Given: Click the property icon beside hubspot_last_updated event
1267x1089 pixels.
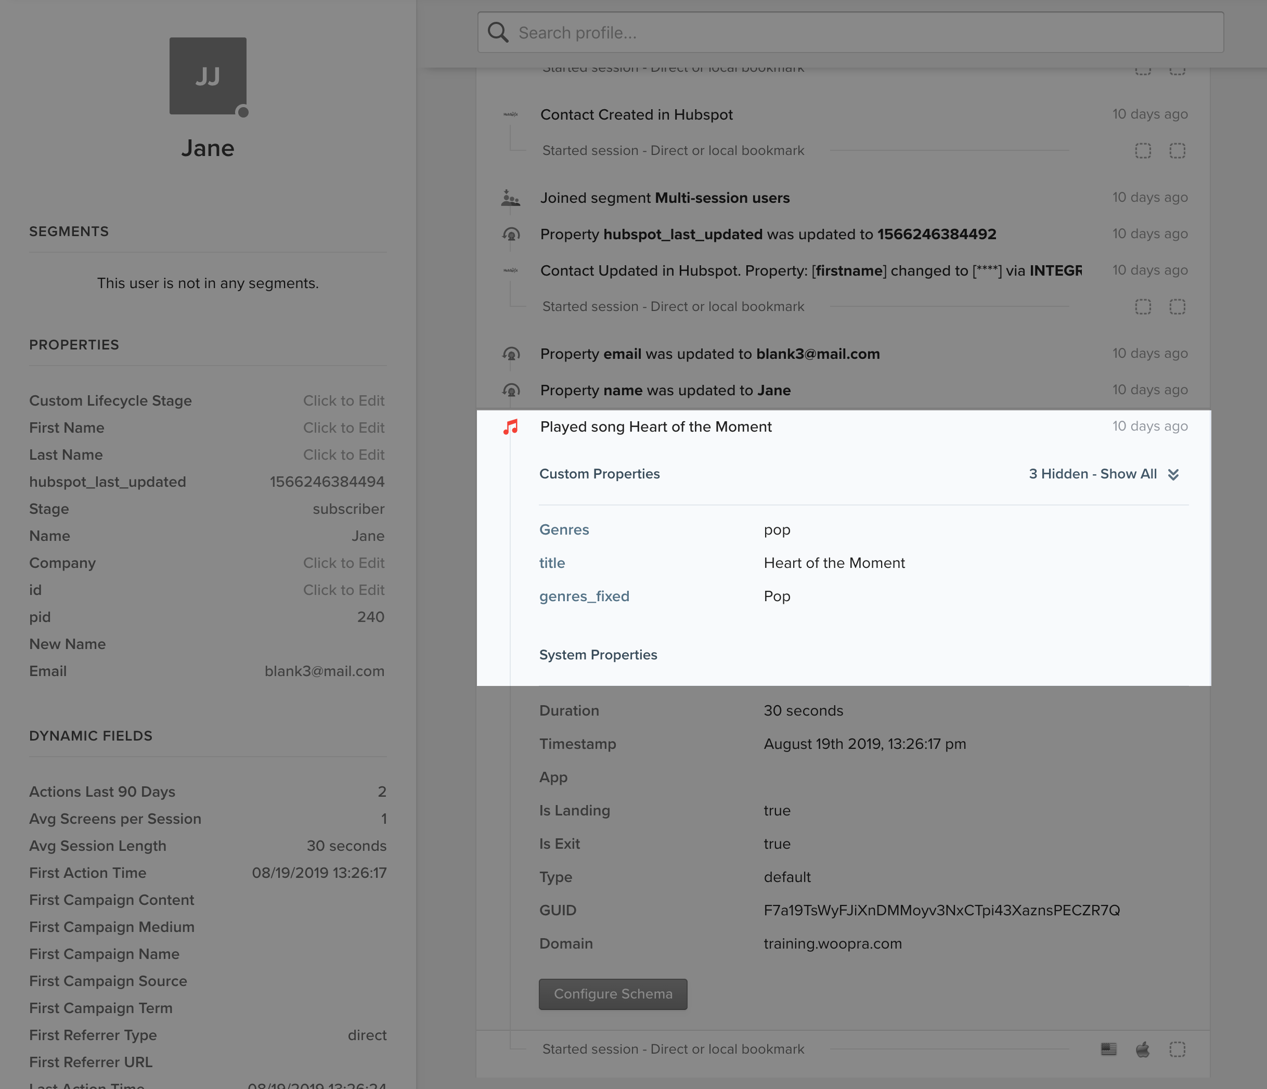Looking at the screenshot, I should (511, 234).
